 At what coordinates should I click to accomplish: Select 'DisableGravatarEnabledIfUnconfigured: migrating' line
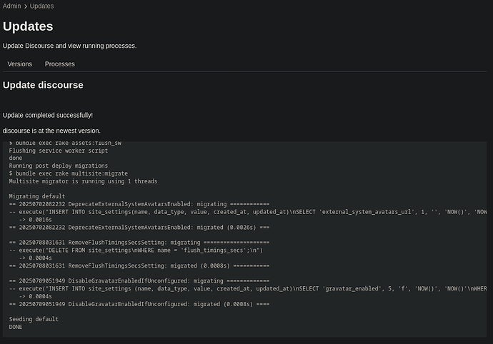(139, 281)
